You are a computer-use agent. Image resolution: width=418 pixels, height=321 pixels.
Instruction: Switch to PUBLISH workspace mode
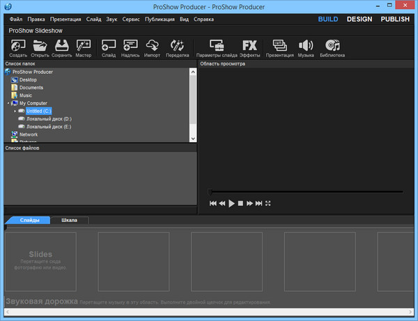coord(395,19)
